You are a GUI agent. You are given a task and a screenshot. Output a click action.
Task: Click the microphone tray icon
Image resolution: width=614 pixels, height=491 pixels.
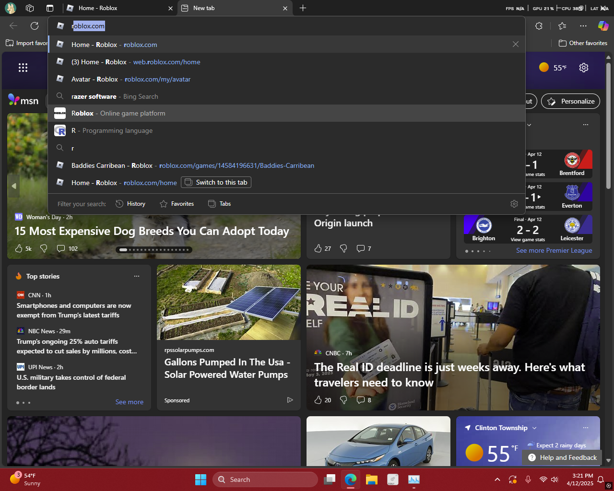tap(528, 479)
